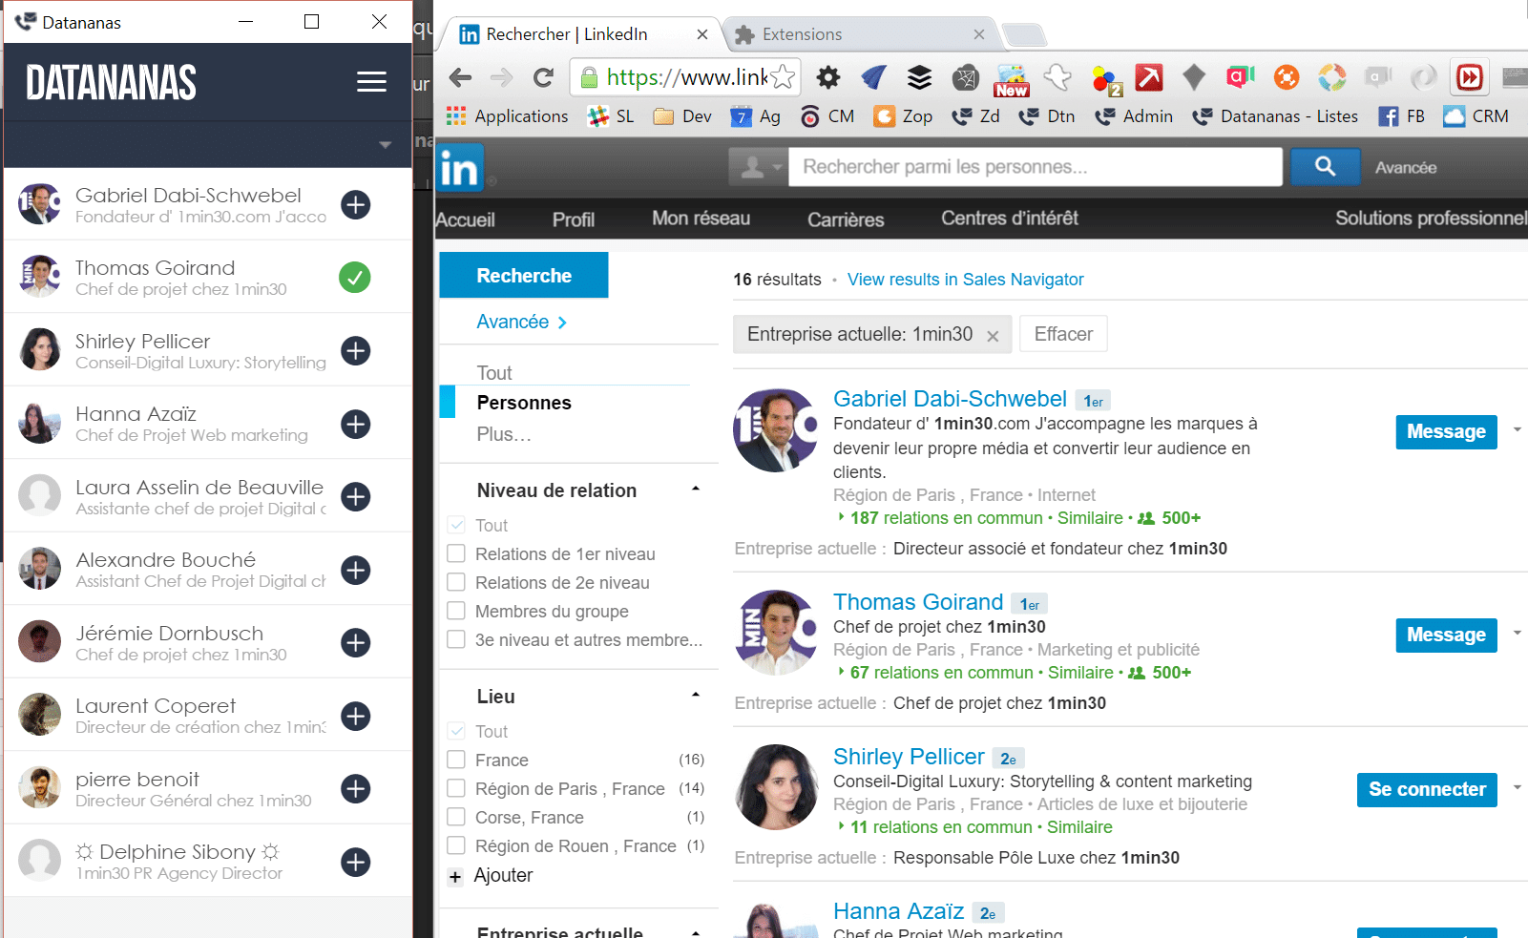Click the Effacer filters button
1528x938 pixels.
[x=1063, y=334]
